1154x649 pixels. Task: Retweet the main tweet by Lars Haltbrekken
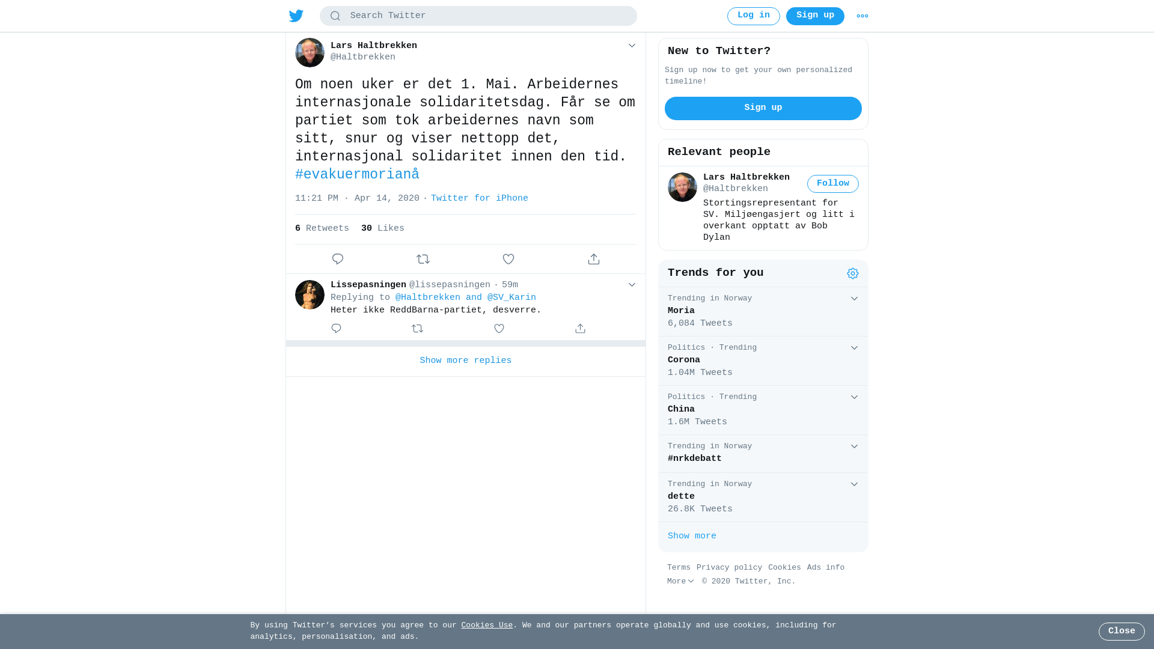pyautogui.click(x=423, y=259)
